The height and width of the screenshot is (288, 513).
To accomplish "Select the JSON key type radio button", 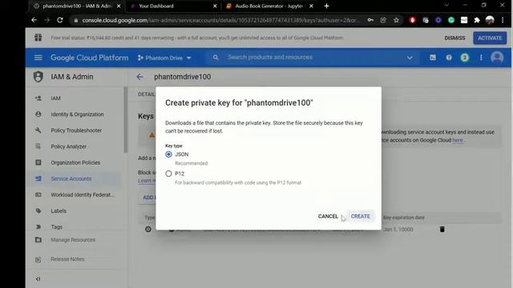I will pyautogui.click(x=168, y=154).
